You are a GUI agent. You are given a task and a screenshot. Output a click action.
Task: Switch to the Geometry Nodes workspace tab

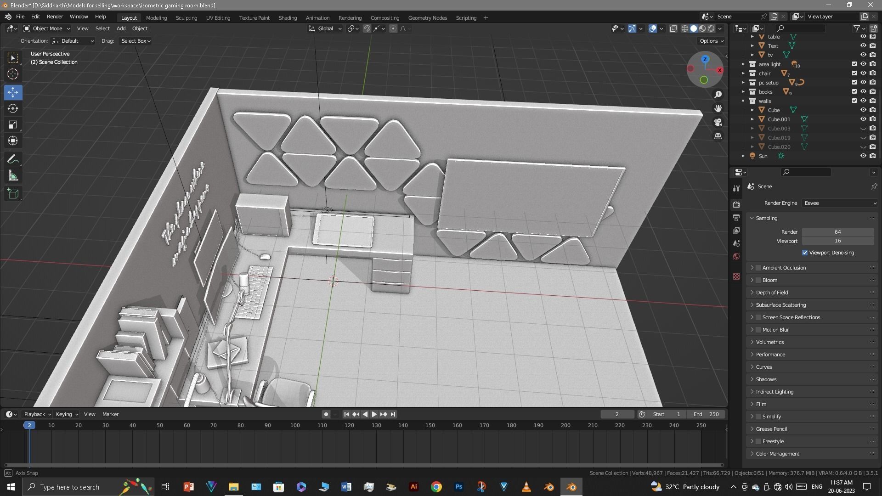427,18
